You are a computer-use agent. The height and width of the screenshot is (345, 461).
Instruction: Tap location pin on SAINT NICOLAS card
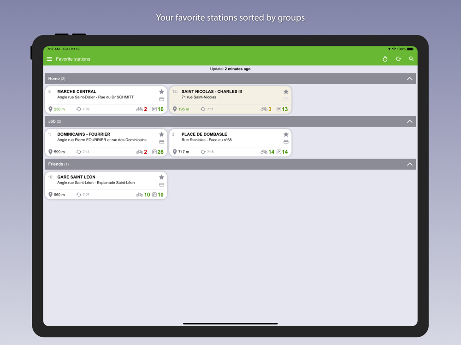(175, 109)
